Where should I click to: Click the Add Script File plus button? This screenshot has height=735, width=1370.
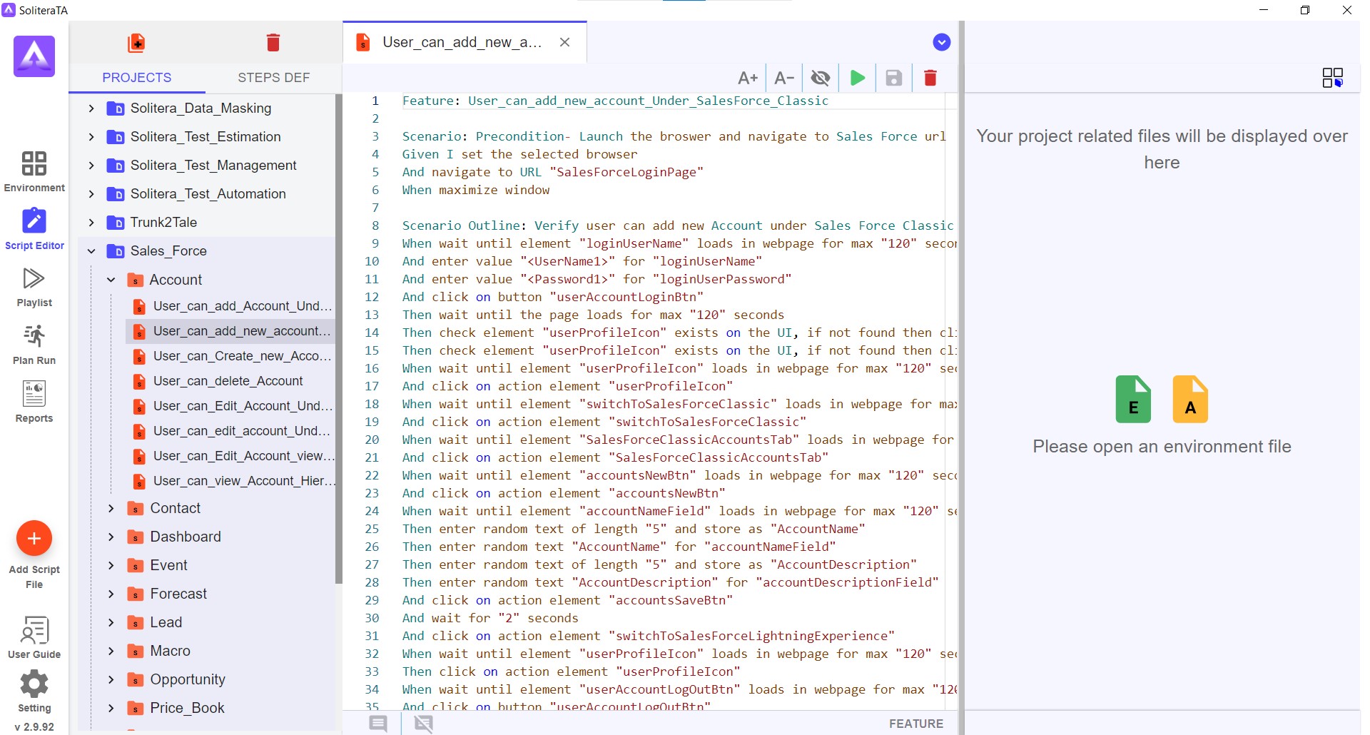(34, 539)
